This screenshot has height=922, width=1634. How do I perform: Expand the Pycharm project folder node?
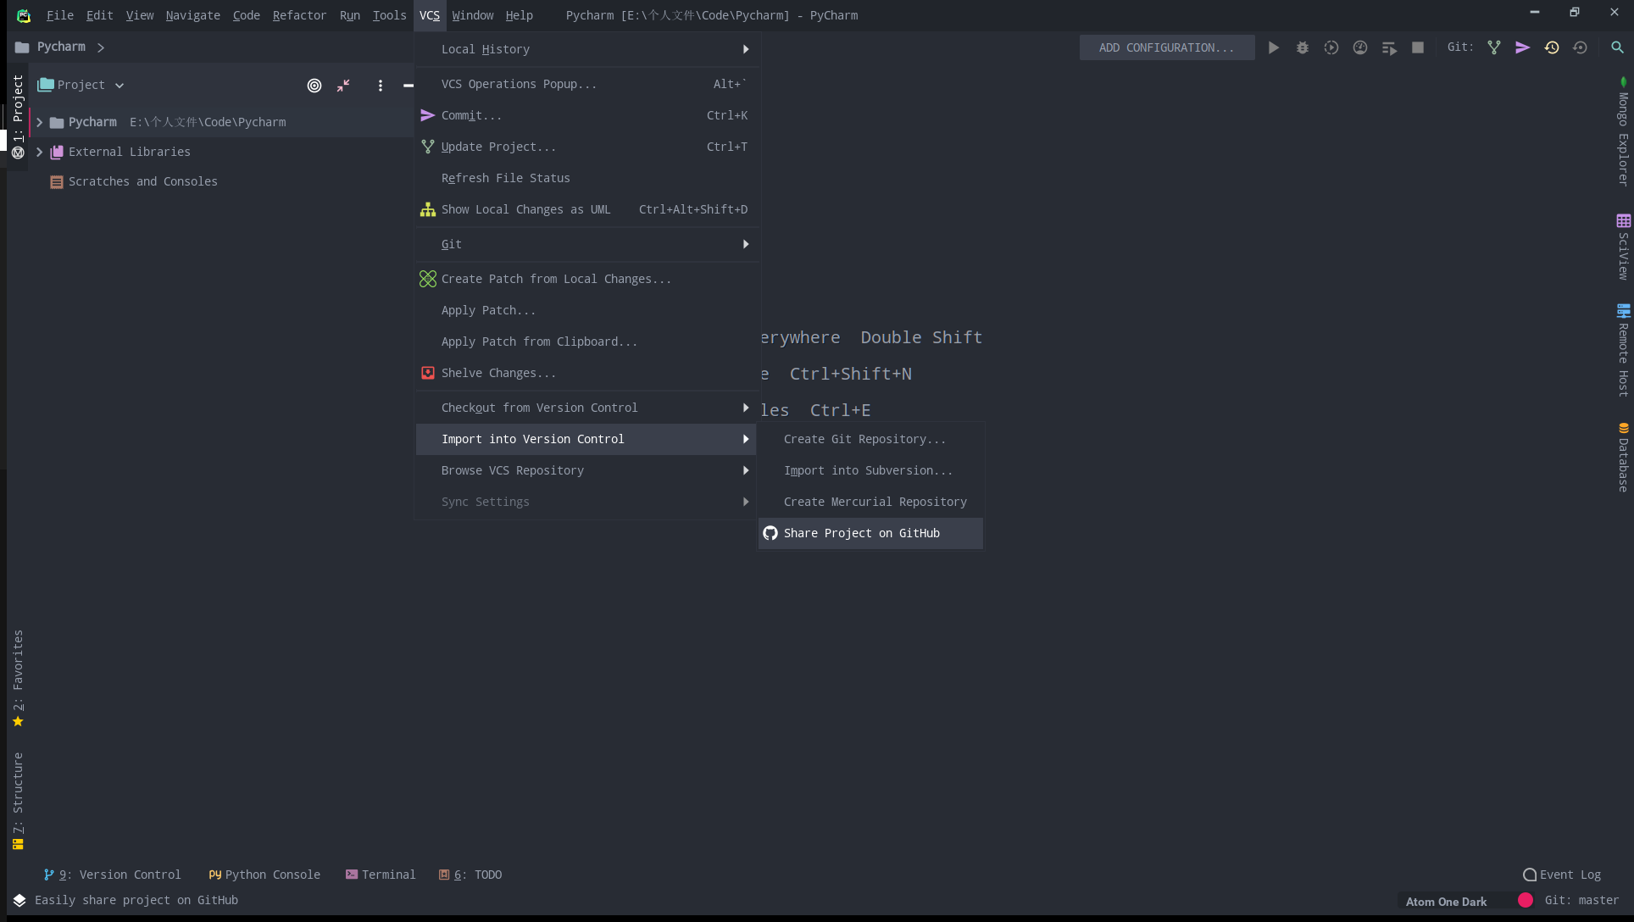pyautogui.click(x=39, y=122)
